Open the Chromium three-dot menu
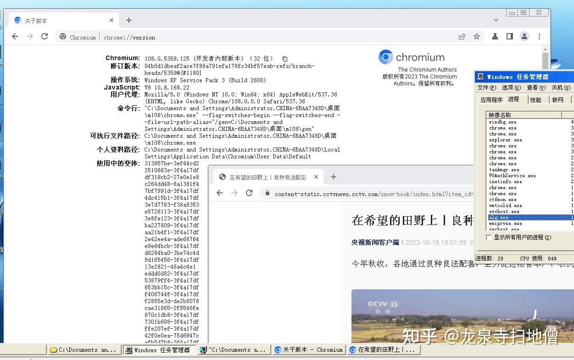The width and height of the screenshot is (574, 360). click(540, 36)
